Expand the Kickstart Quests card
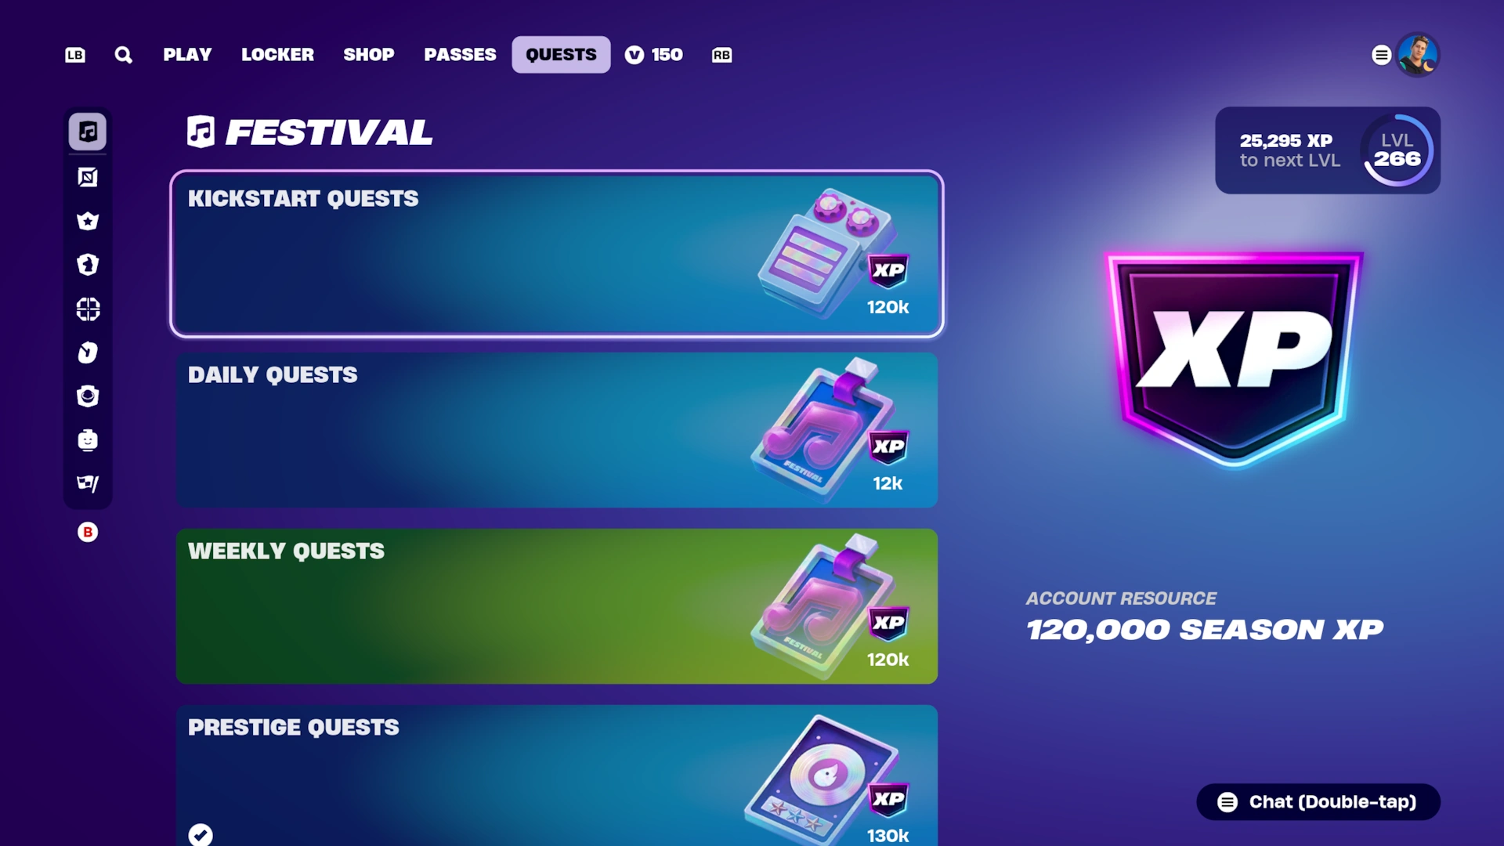 click(557, 254)
